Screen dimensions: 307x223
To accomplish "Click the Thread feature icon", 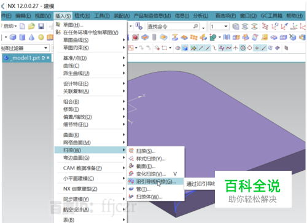I will click(154, 37).
